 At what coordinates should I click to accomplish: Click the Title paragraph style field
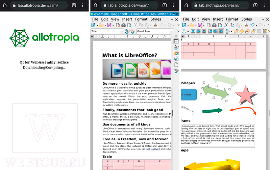[x=105, y=31]
